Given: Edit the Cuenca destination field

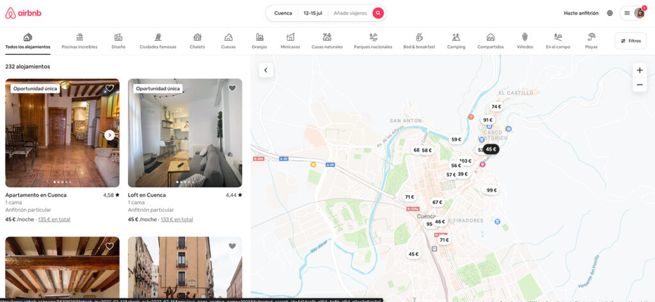Looking at the screenshot, I should [x=283, y=13].
